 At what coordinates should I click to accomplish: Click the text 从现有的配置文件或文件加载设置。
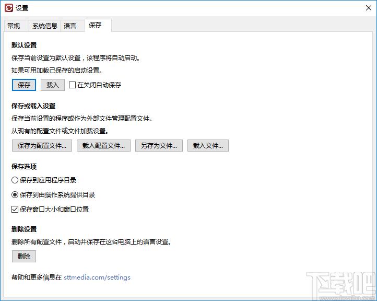60,131
